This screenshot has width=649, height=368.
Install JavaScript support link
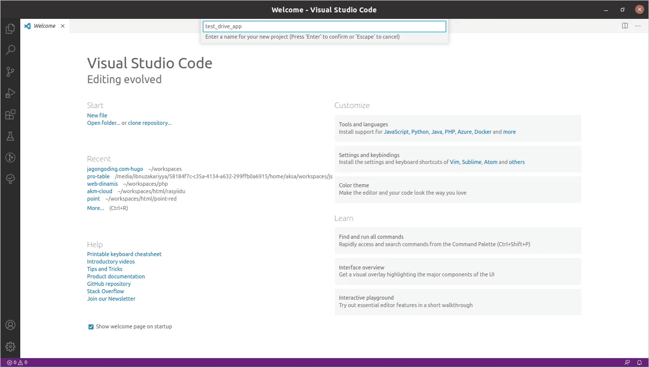point(396,132)
